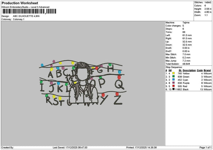Click the 'Created By:' footer label
213x150 pixels.
tap(7, 148)
